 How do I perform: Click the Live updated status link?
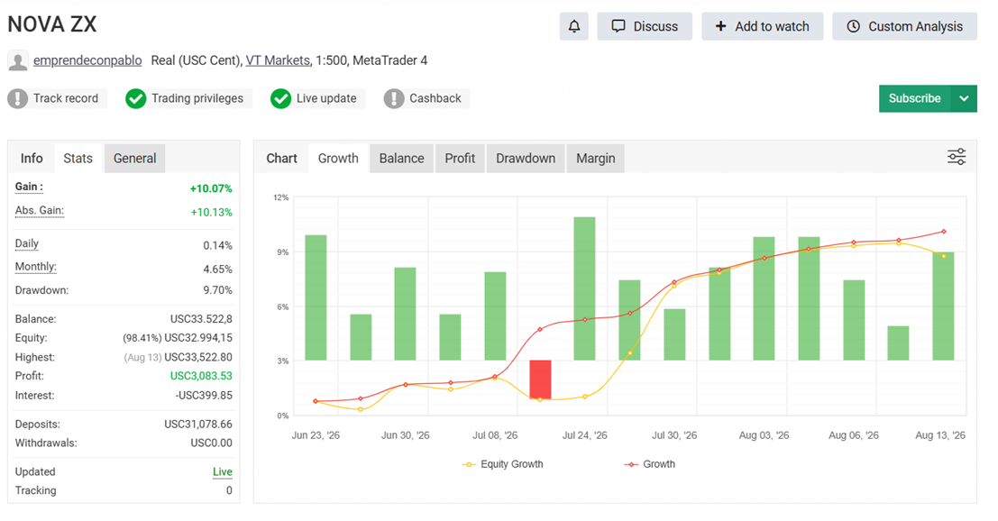click(222, 472)
